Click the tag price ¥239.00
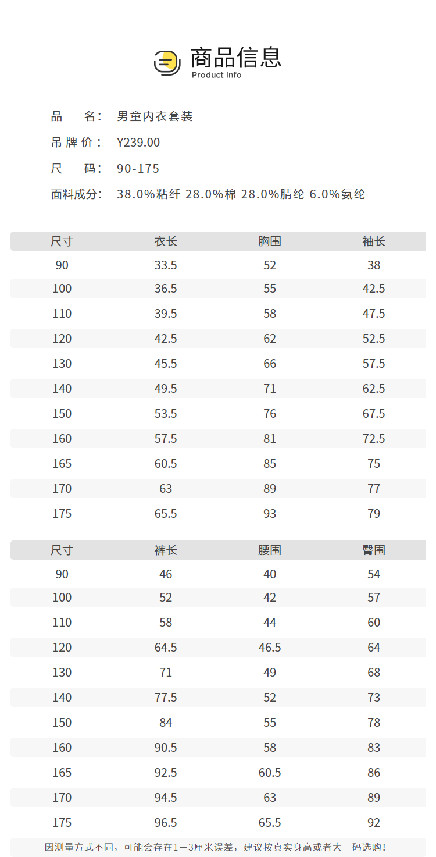The height and width of the screenshot is (857, 436). 138,143
